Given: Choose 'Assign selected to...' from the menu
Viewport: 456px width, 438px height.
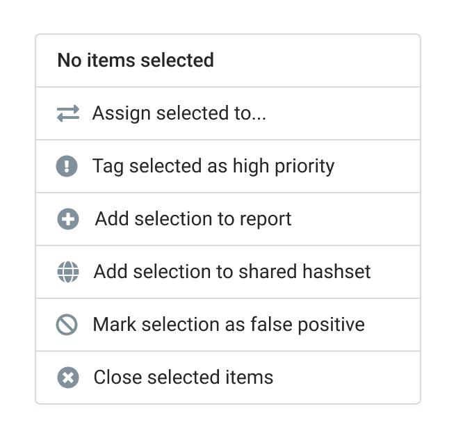Looking at the screenshot, I should point(179,113).
